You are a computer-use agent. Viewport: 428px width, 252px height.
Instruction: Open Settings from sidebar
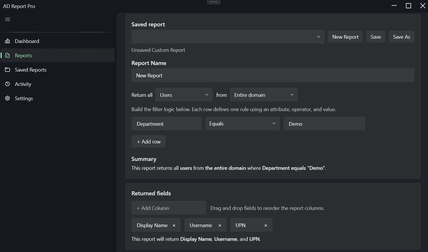(x=58, y=98)
